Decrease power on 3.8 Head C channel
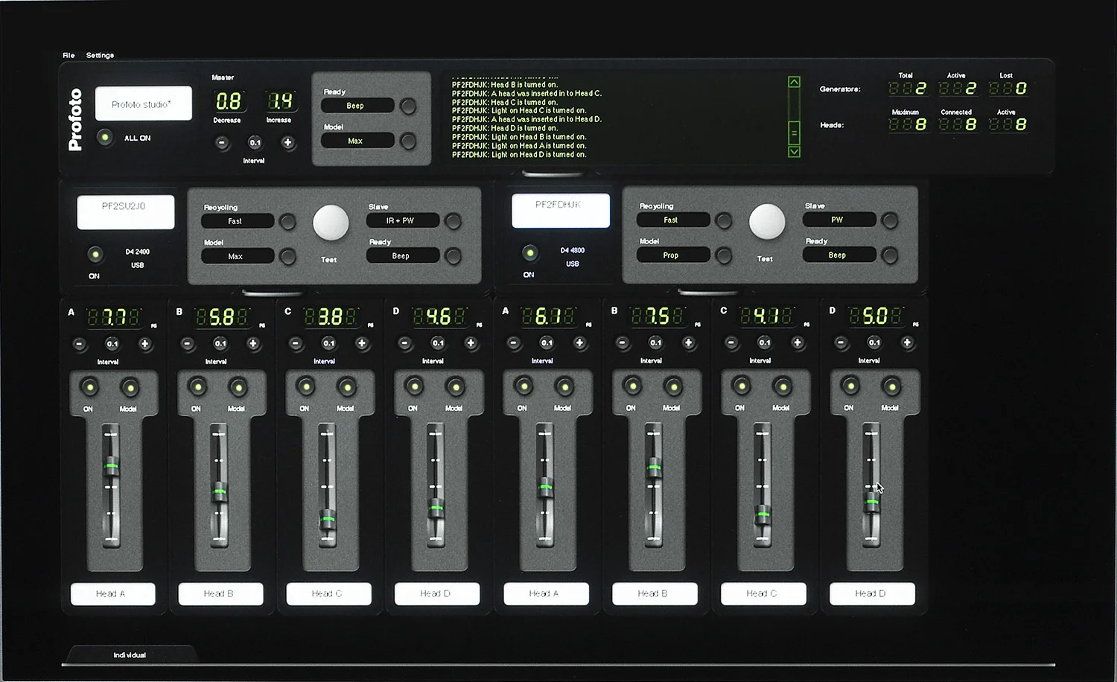This screenshot has width=1117, height=682. point(296,343)
